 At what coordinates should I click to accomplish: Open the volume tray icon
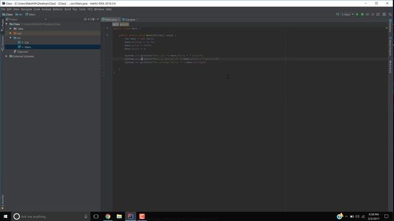coord(357,217)
